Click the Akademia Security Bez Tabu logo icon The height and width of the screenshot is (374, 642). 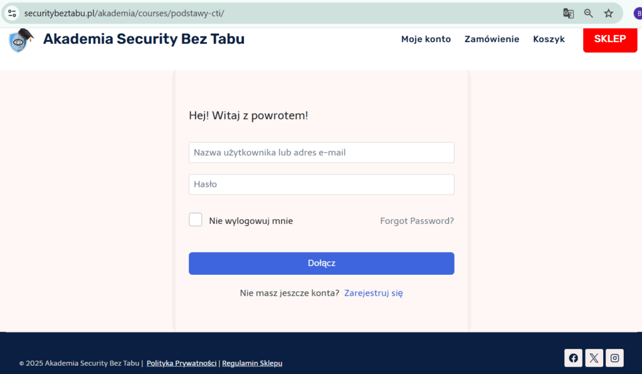[21, 40]
